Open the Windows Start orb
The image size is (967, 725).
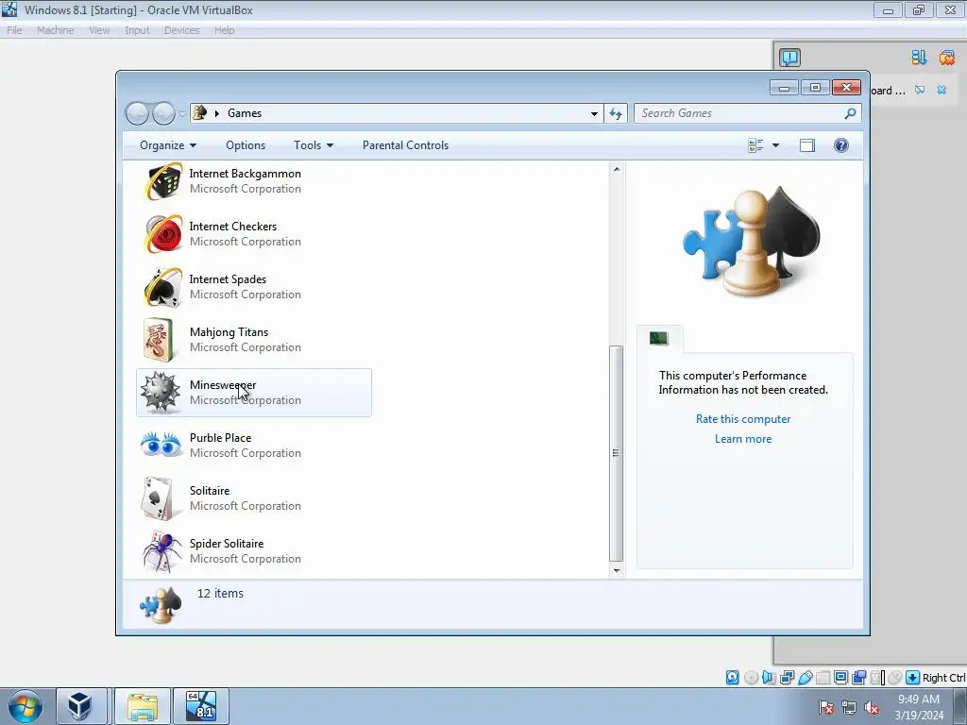coord(25,706)
